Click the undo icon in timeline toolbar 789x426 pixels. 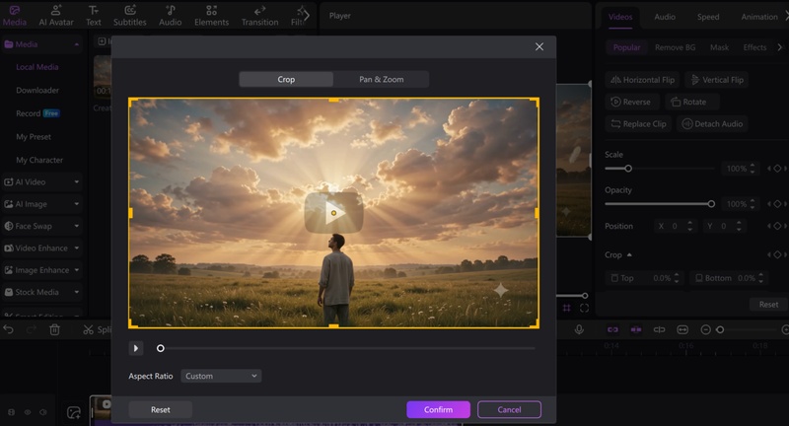tap(9, 329)
